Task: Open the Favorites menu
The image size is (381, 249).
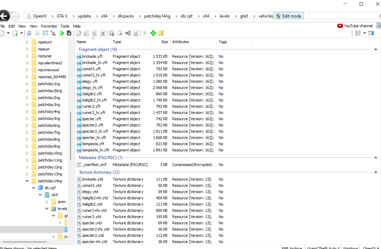Action: pyautogui.click(x=49, y=26)
